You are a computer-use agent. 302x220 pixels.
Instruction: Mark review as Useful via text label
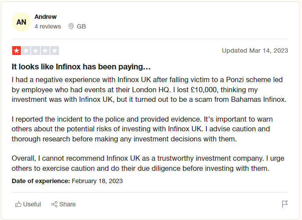point(32,204)
